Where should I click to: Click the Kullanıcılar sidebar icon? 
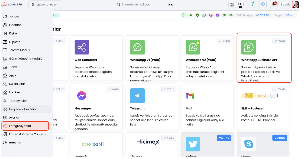coord(5,84)
